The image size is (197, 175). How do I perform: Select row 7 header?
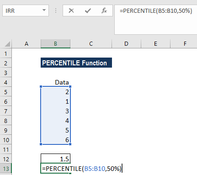click(5, 111)
